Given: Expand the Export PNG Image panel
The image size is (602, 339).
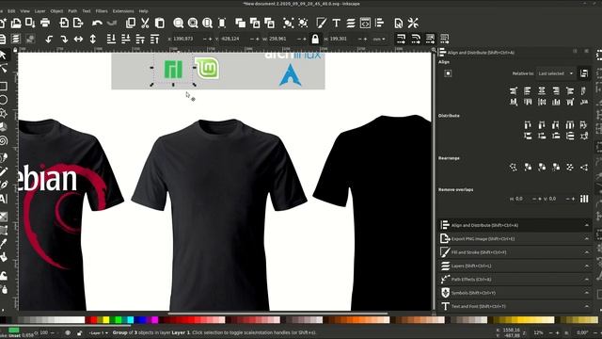Looking at the screenshot, I should coord(515,238).
